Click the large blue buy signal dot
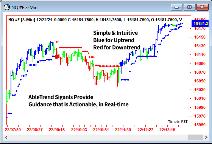 [x=122, y=64]
